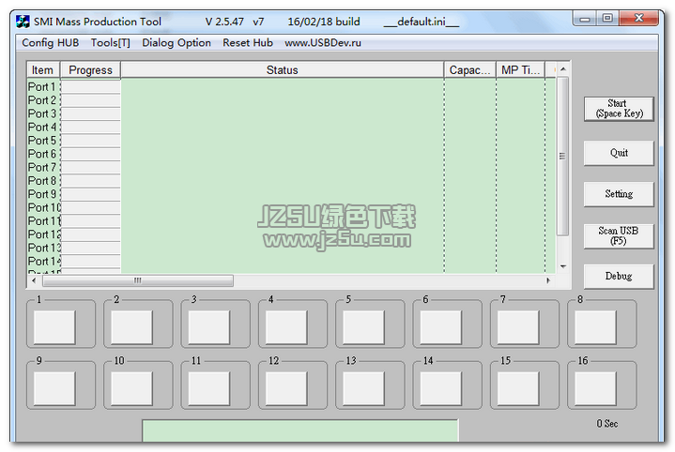Select the Port 1 row
The image size is (675, 452).
(x=291, y=87)
